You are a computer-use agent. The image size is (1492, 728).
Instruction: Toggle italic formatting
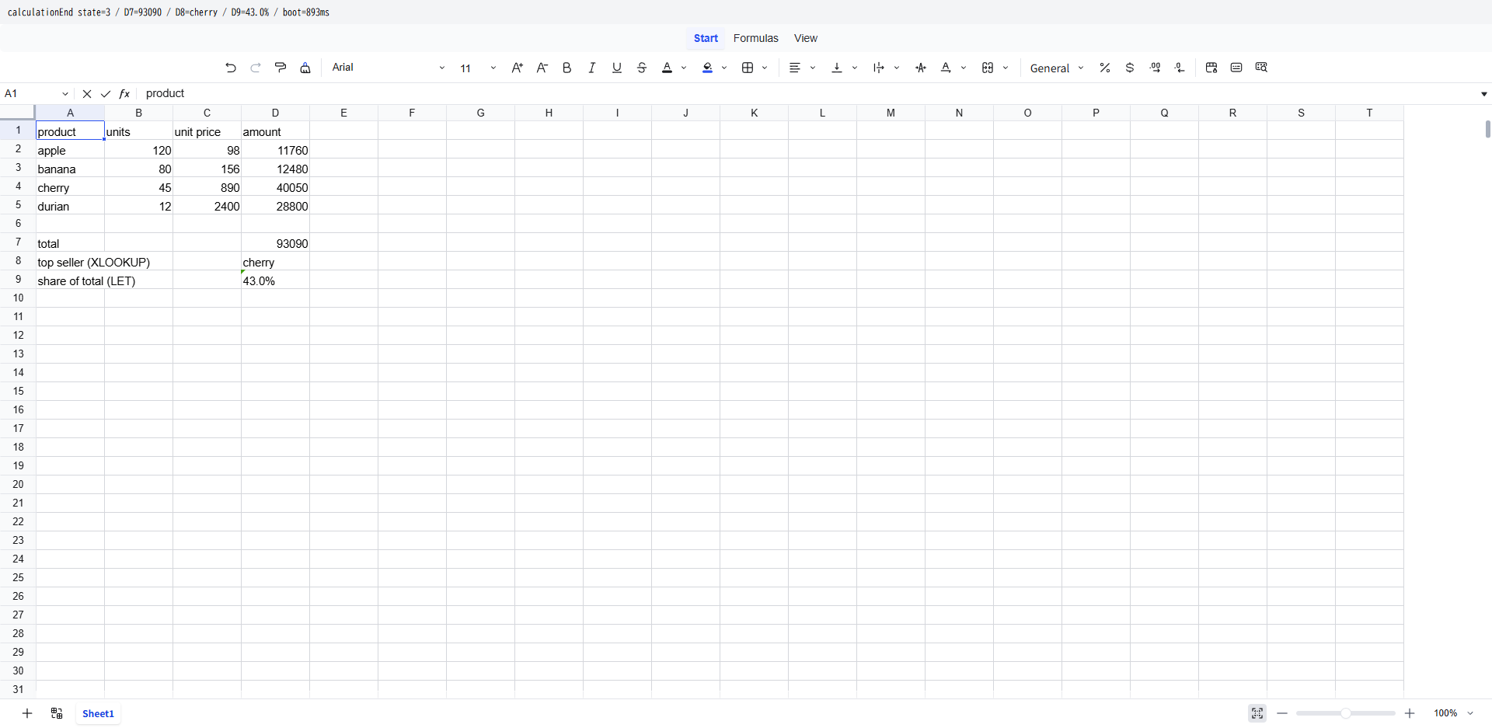[592, 68]
